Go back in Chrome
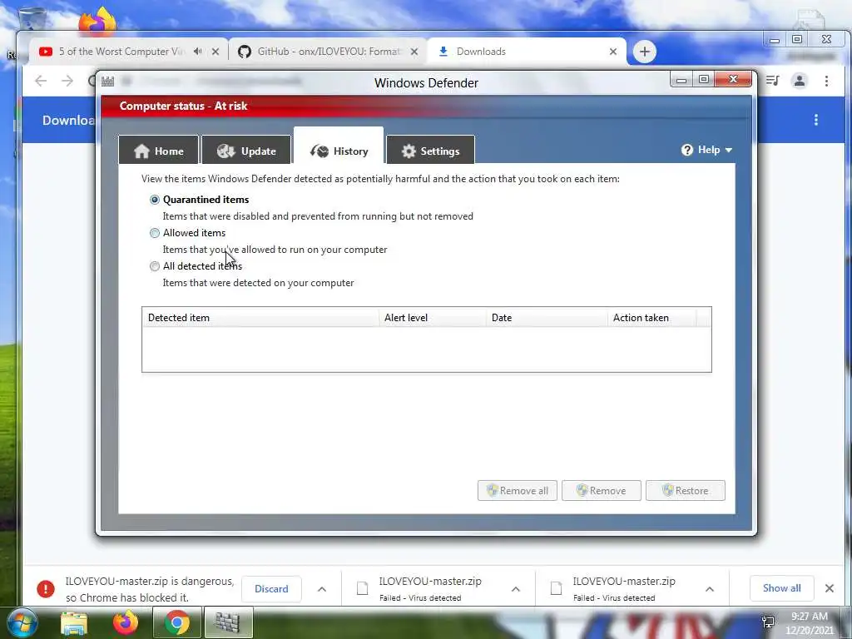This screenshot has height=639, width=852. pyautogui.click(x=41, y=81)
